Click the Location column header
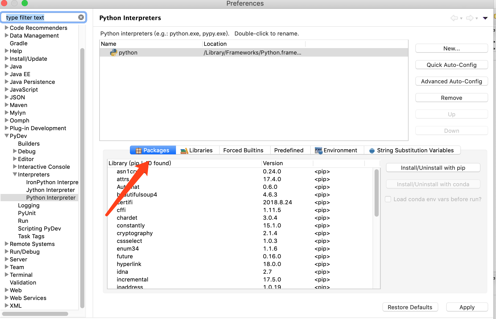 click(x=254, y=44)
